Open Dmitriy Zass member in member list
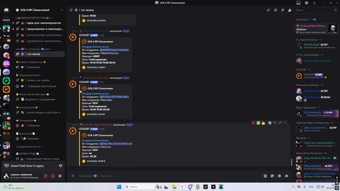The image size is (340, 191). 317,46
